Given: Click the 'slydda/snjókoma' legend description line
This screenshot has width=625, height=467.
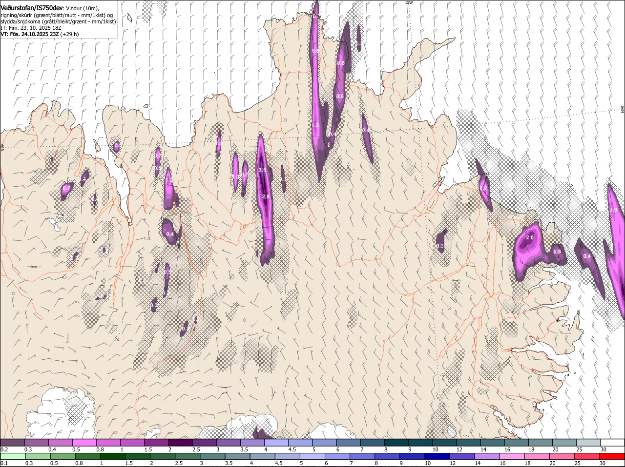Looking at the screenshot, I should [x=58, y=21].
